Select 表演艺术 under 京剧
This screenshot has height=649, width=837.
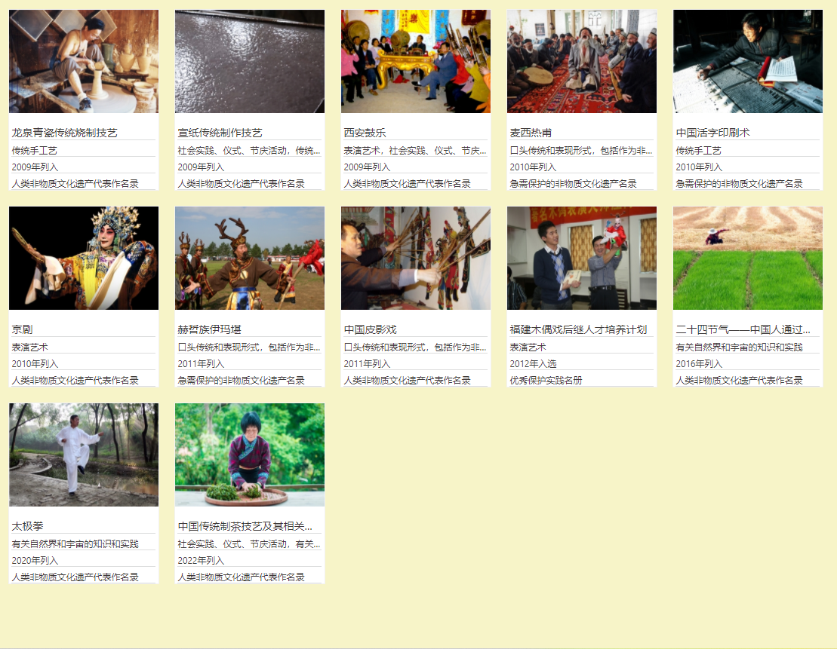pos(30,347)
